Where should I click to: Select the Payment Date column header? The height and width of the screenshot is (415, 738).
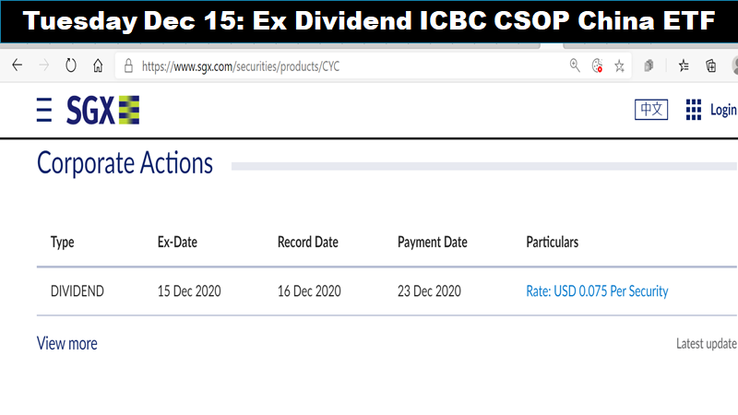pos(433,243)
